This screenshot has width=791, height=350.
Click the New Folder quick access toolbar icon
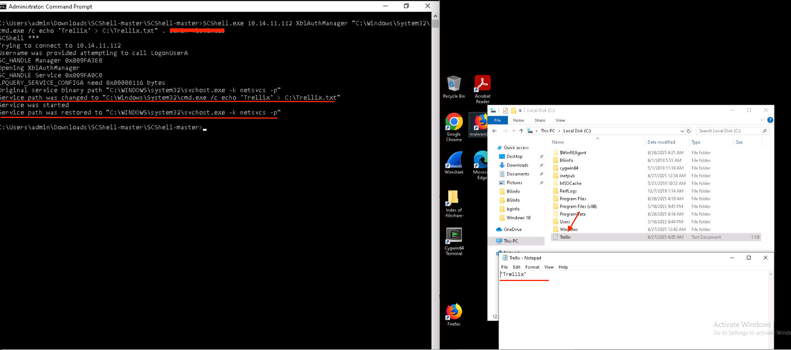513,110
